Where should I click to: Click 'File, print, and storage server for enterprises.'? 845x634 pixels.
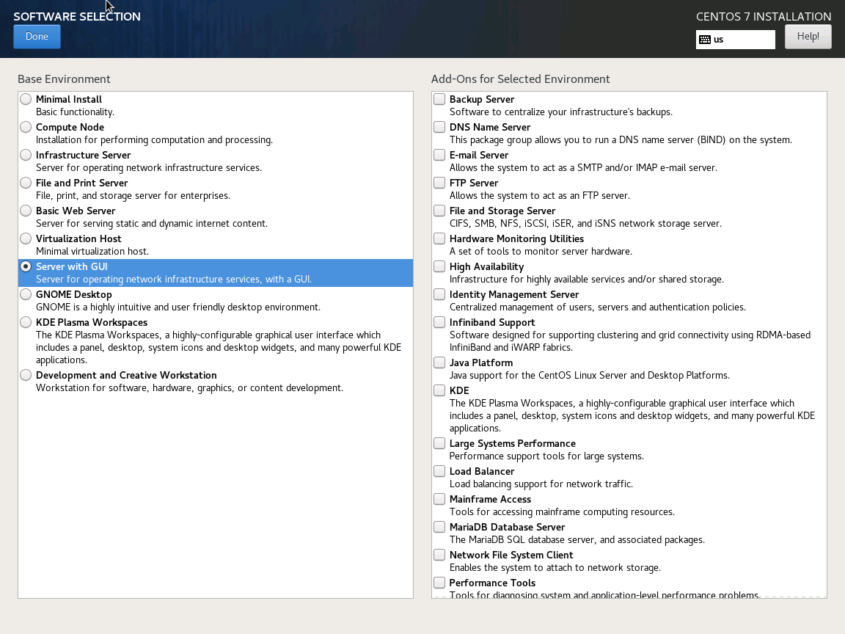[x=133, y=196]
